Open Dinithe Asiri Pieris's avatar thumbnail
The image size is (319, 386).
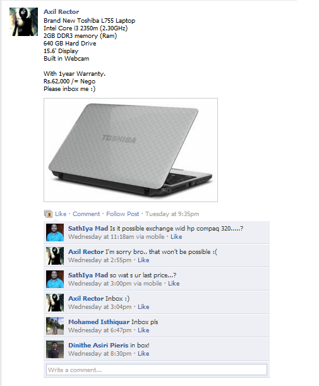point(55,349)
